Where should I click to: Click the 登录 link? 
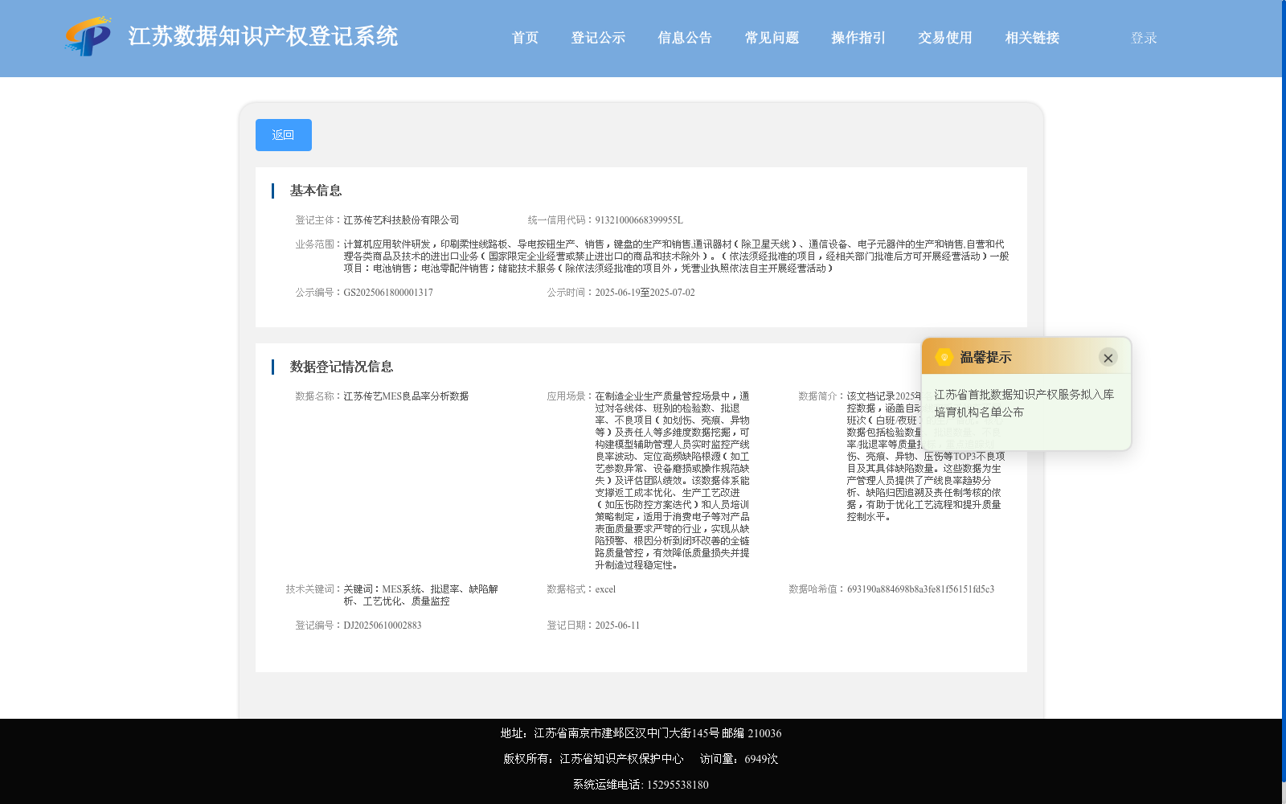click(x=1144, y=38)
